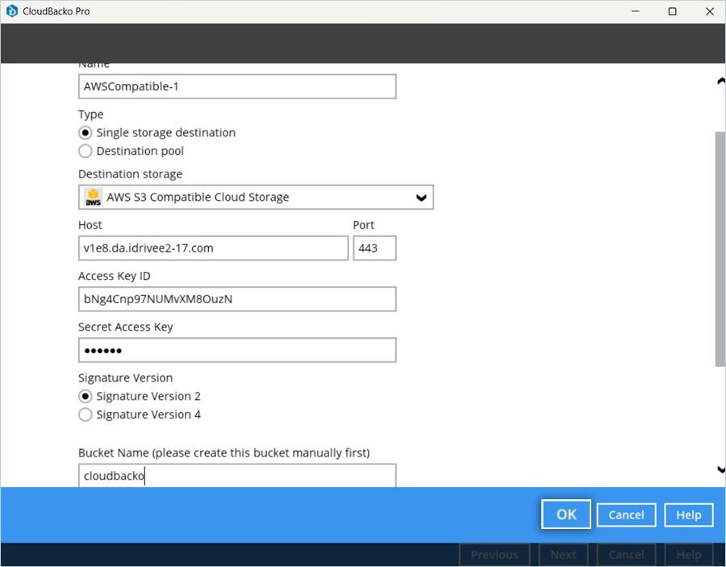Focus the Host input field
Viewport: 726px width, 567px height.
[x=213, y=248]
